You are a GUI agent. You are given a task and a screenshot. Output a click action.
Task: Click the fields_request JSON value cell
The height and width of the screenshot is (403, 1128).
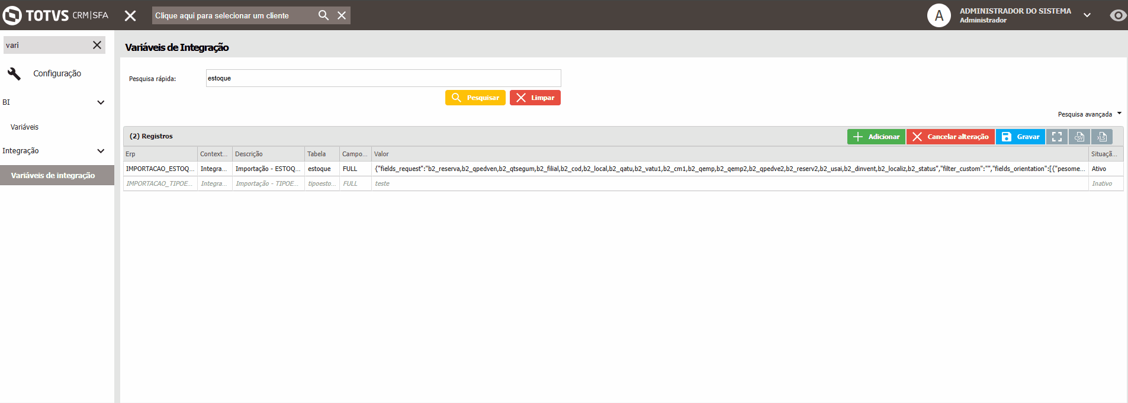729,169
